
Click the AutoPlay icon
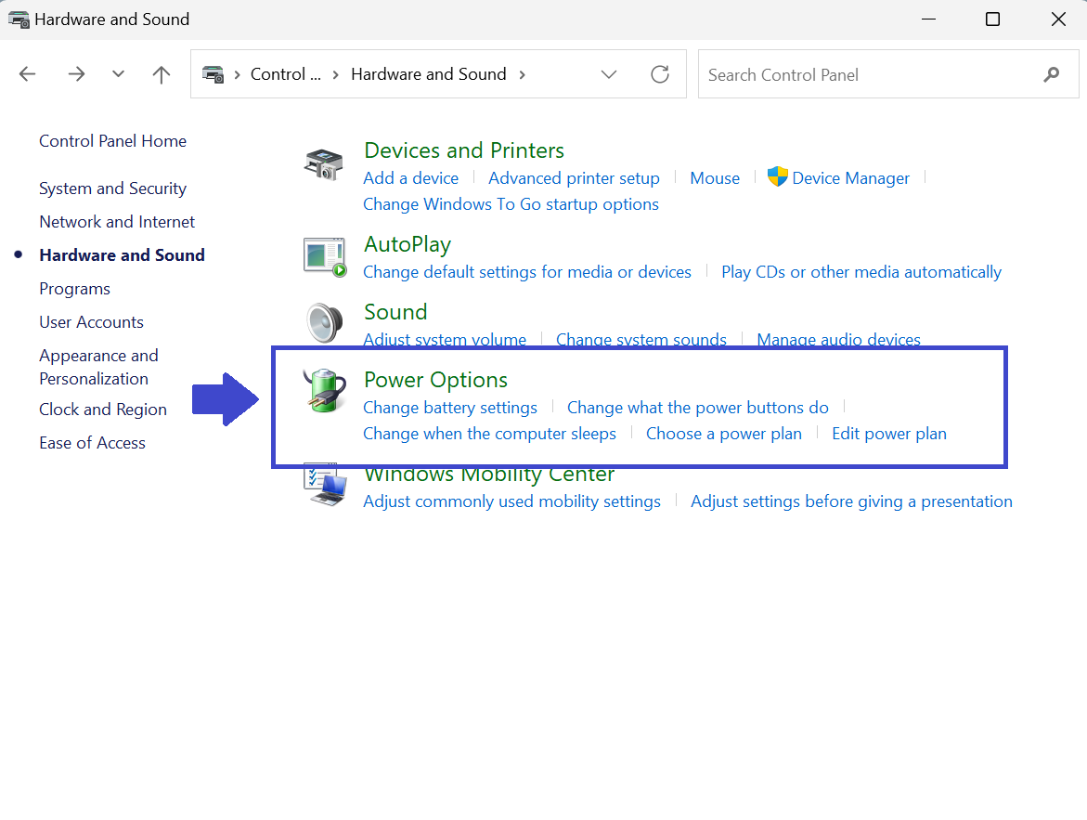coord(325,256)
